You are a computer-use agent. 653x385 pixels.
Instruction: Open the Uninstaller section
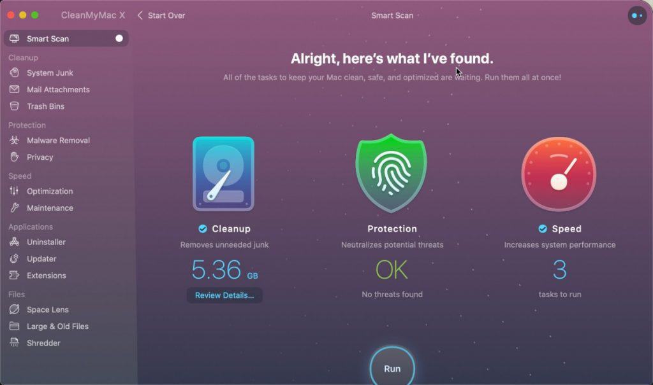pyautogui.click(x=46, y=242)
